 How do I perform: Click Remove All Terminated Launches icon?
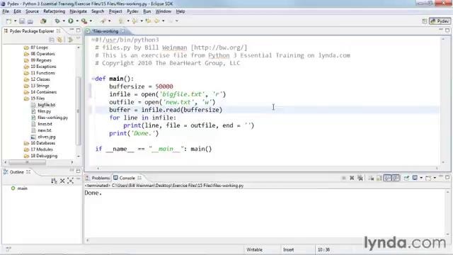[360, 178]
